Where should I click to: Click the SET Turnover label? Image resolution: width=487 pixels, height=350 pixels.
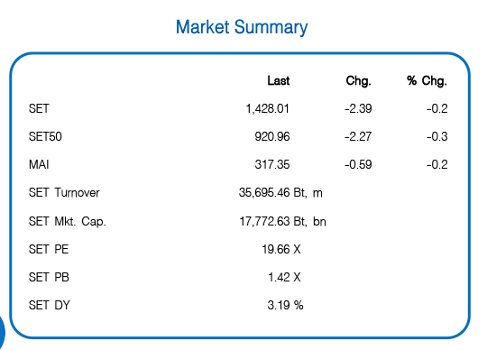tap(64, 193)
